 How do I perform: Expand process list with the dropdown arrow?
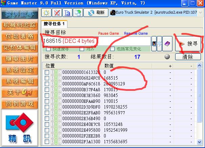click(200, 13)
